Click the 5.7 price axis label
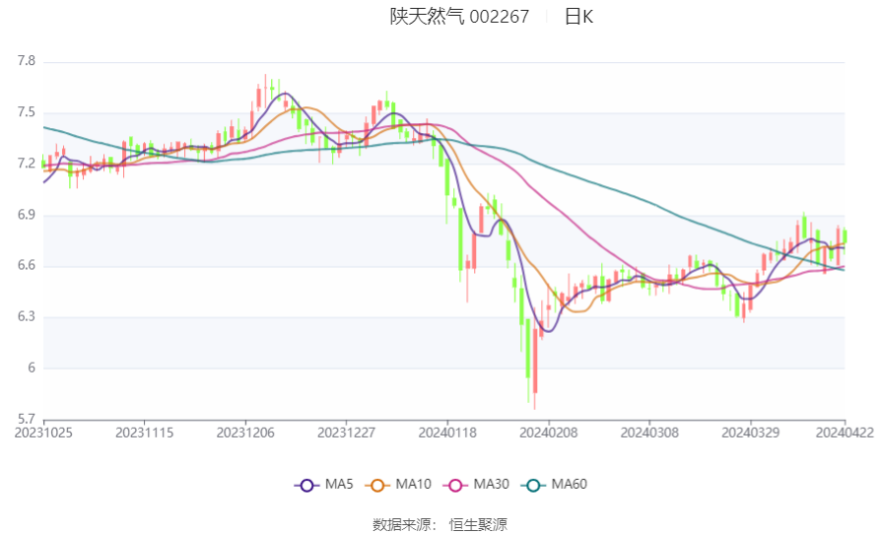 (26, 420)
